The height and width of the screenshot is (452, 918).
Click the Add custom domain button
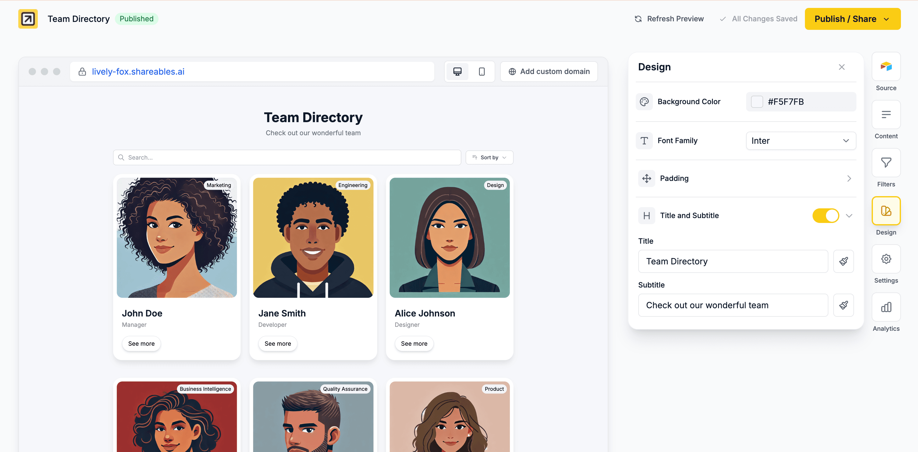click(x=549, y=72)
